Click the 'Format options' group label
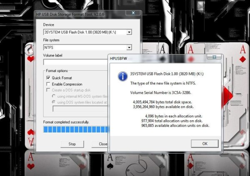Screen dimensions: 250x176 tap(57, 71)
